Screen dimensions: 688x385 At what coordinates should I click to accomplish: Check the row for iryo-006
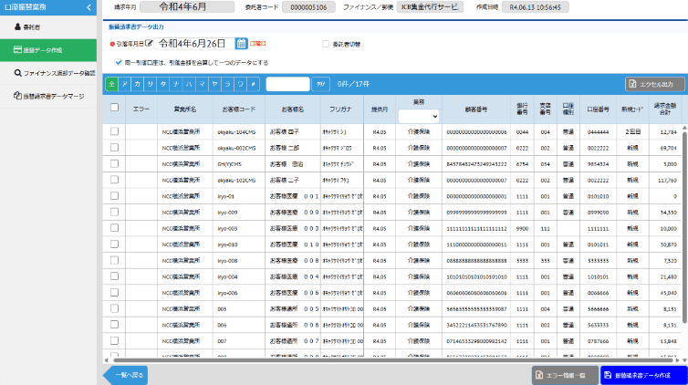115,292
